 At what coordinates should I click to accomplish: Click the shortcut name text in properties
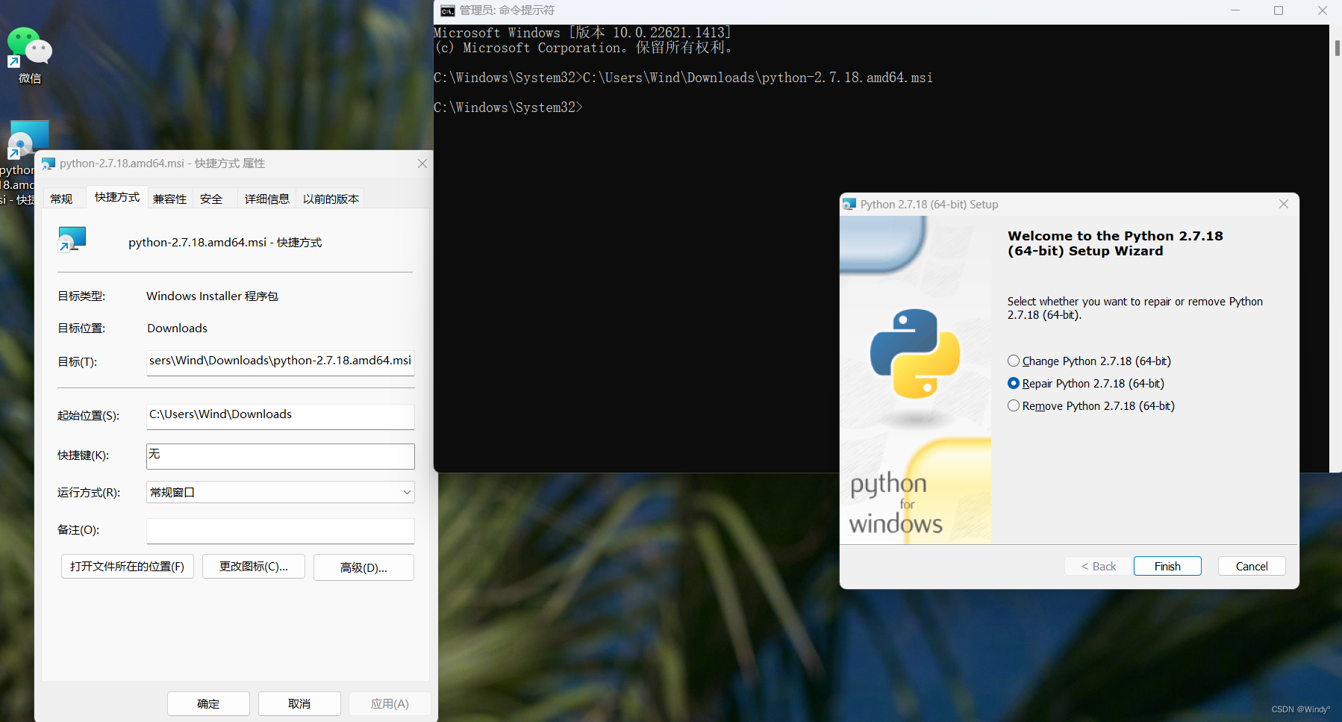point(225,242)
